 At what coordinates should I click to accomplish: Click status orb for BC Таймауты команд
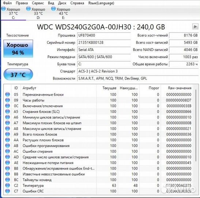tap(8, 180)
